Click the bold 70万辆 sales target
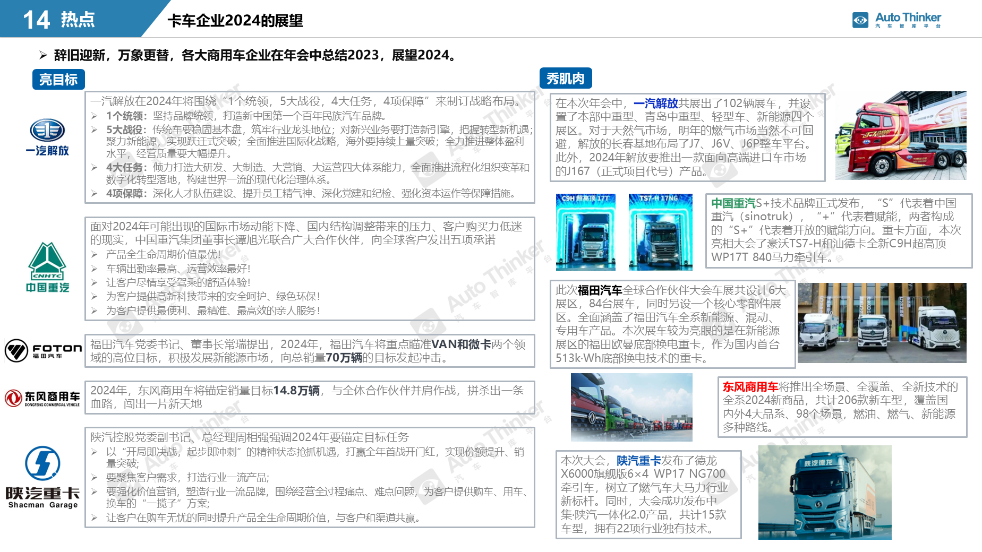This screenshot has width=982, height=552. [x=344, y=358]
